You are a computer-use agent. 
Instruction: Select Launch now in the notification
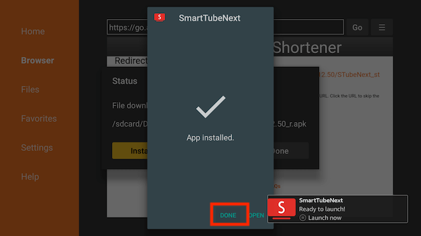[x=324, y=218]
